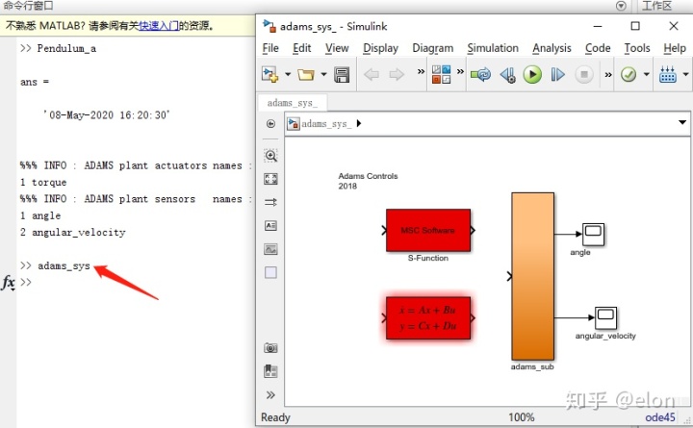
Task: Click the Annotation text tool in palette
Action: point(270,226)
